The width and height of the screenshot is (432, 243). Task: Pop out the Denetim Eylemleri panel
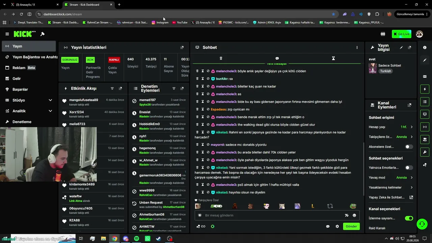point(182,88)
